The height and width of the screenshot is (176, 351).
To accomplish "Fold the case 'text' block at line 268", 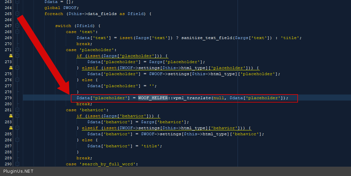I will point(17,32).
